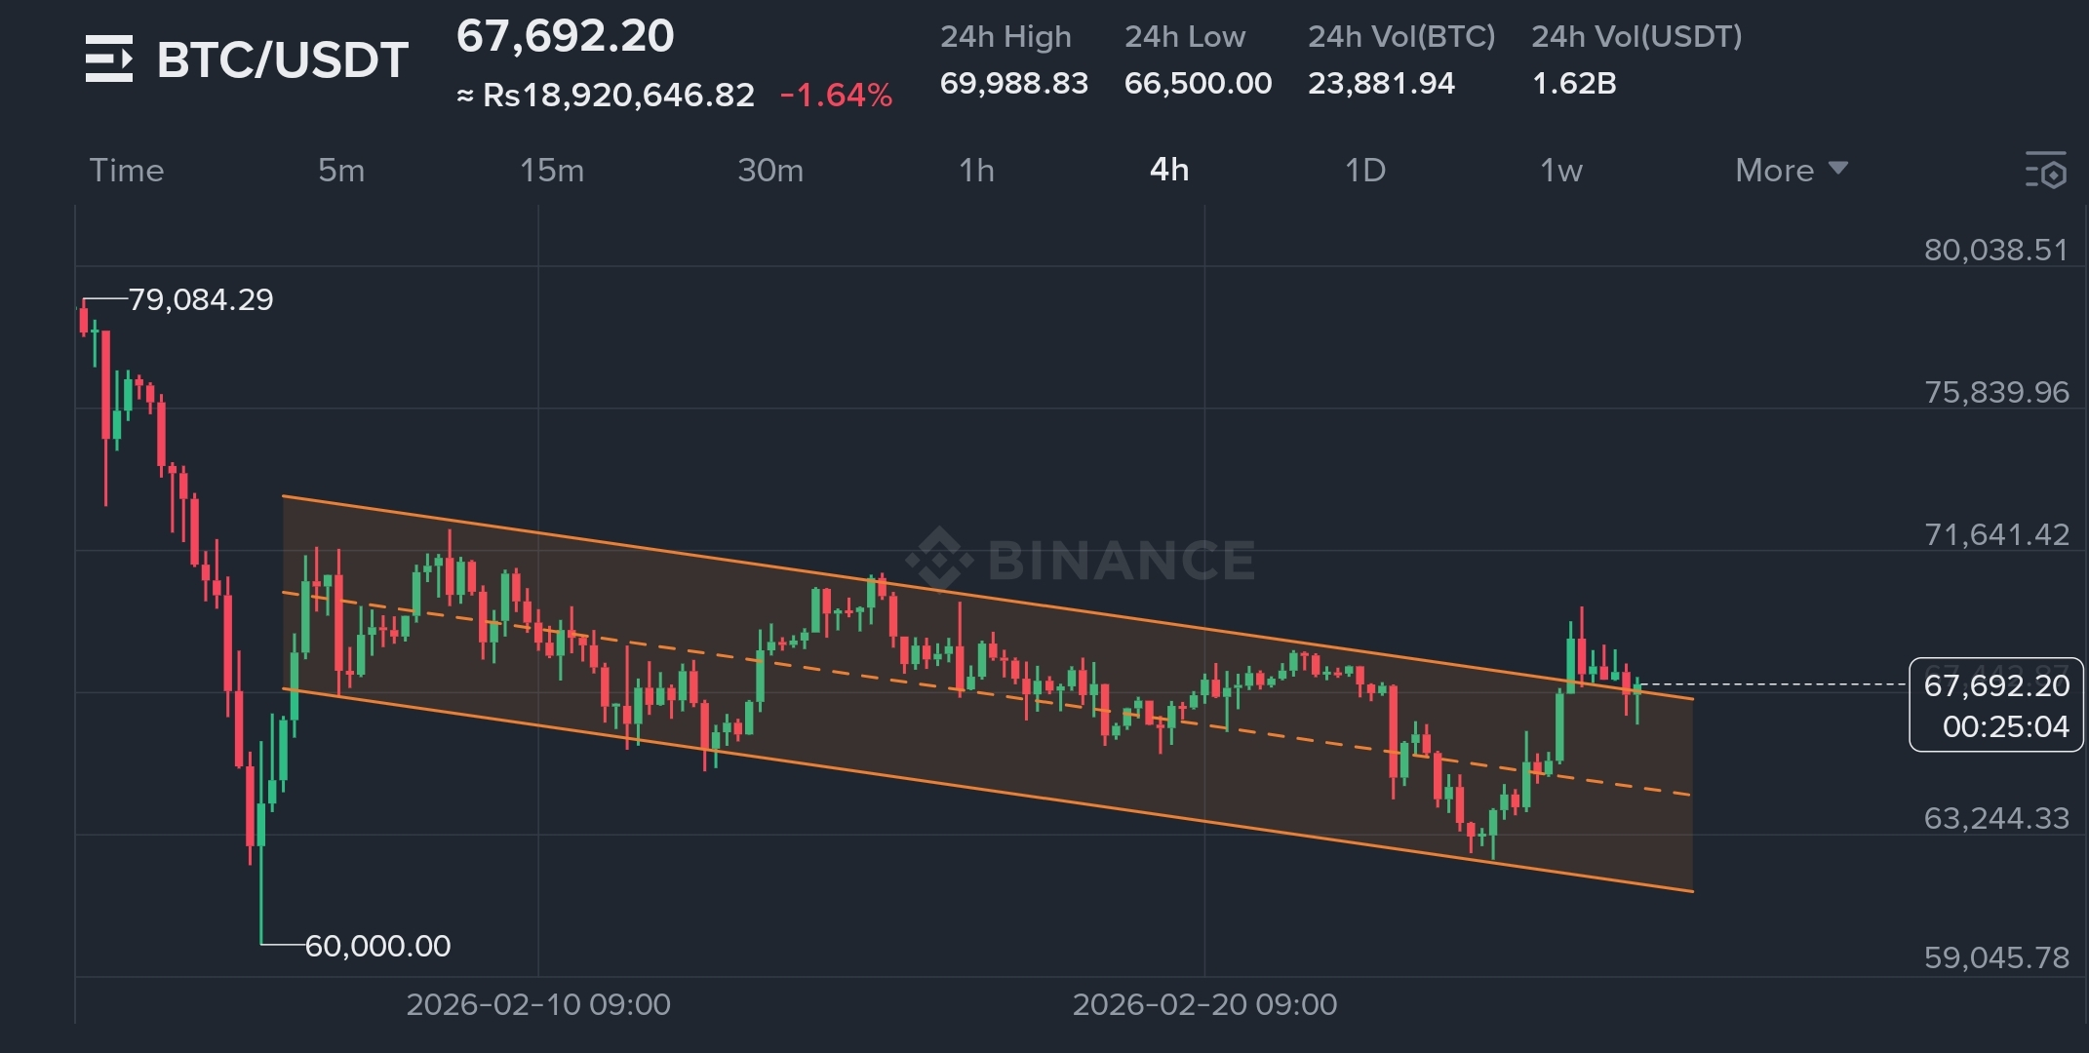Tap the current price 67,692.20 header

[565, 37]
